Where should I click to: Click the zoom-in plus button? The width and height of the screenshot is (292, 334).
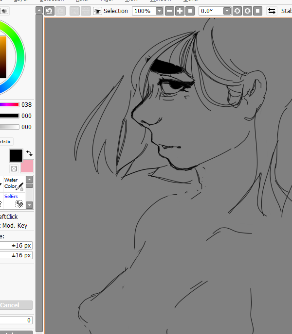click(x=180, y=11)
